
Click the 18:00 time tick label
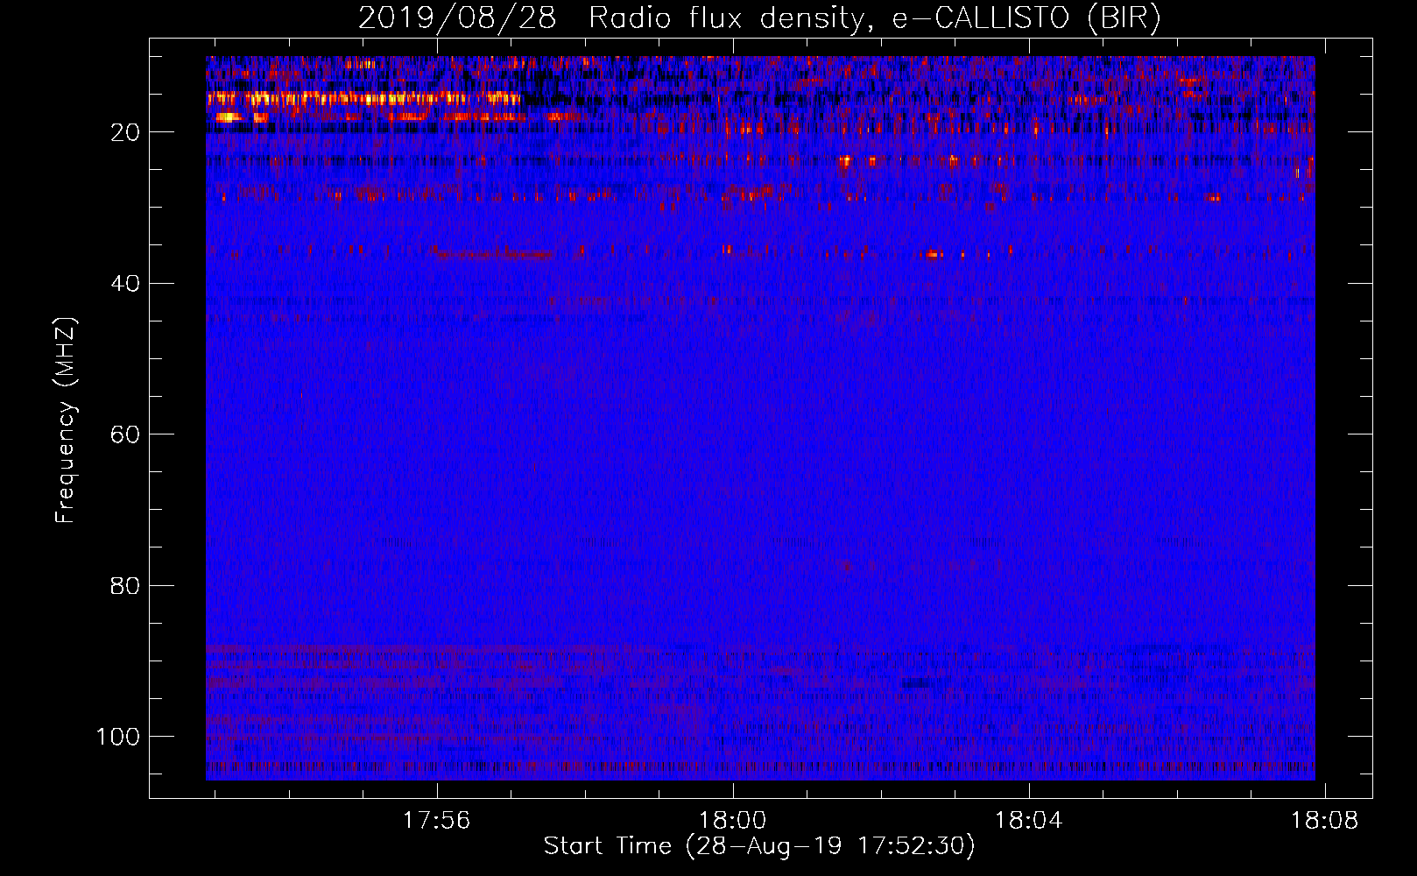732,820
